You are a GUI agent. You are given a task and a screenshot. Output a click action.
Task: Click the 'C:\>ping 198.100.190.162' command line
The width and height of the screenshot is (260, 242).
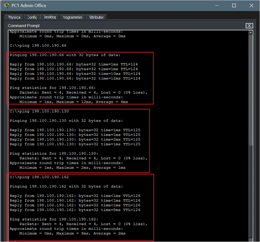[x=39, y=177]
